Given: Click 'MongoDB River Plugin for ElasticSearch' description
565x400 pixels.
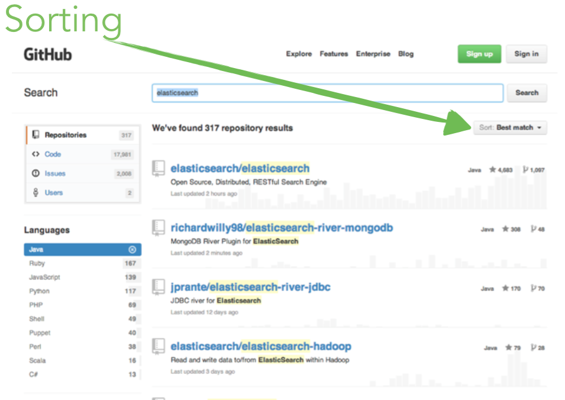Looking at the screenshot, I should pos(234,241).
